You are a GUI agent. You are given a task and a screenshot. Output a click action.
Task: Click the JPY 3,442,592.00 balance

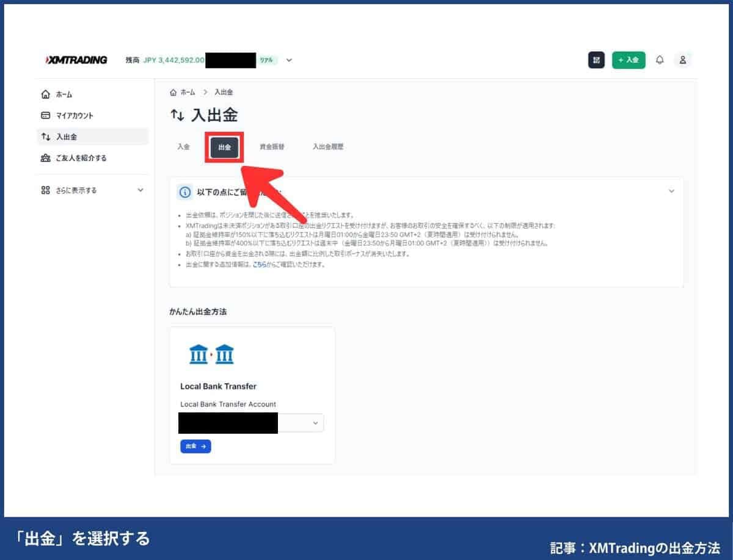(x=173, y=60)
